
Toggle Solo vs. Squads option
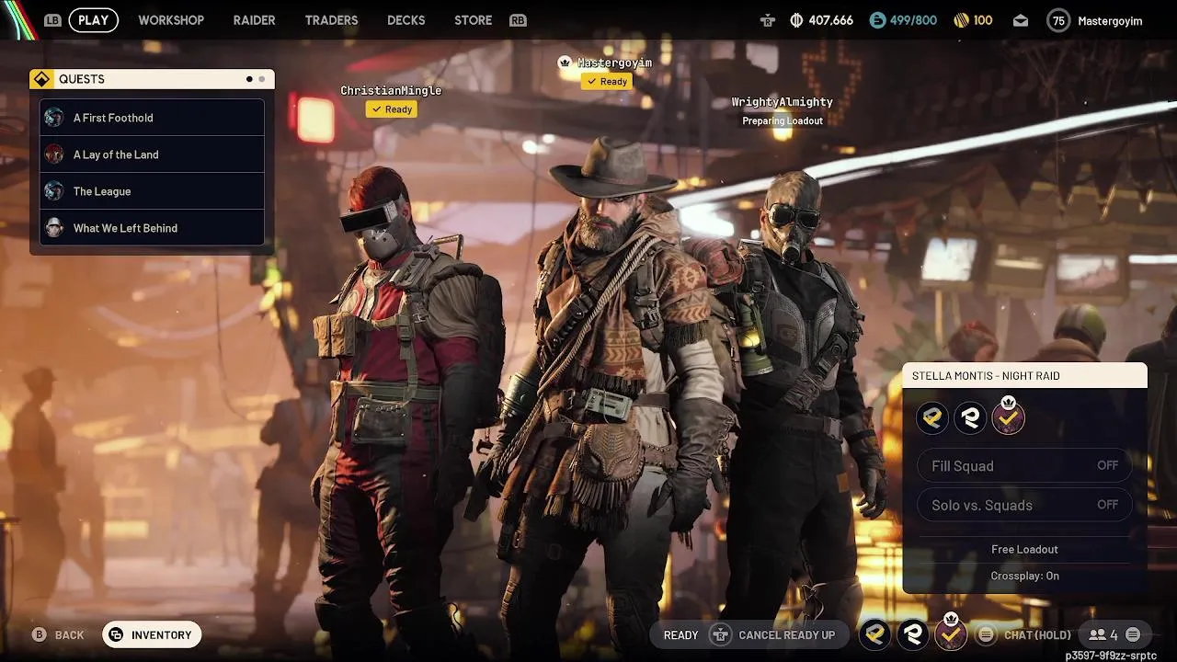pyautogui.click(x=1024, y=505)
